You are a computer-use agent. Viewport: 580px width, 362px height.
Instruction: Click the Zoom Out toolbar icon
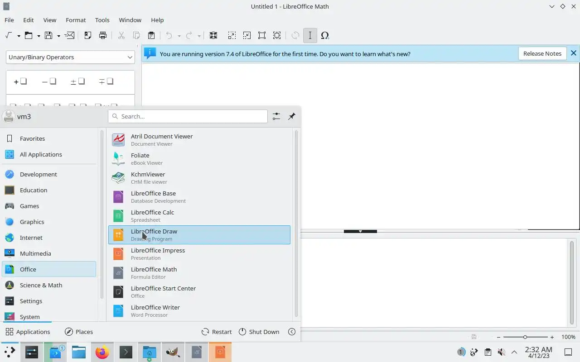246,35
